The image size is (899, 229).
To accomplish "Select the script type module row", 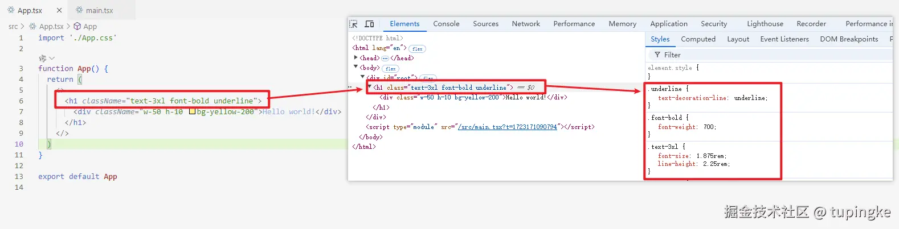I will click(x=480, y=127).
